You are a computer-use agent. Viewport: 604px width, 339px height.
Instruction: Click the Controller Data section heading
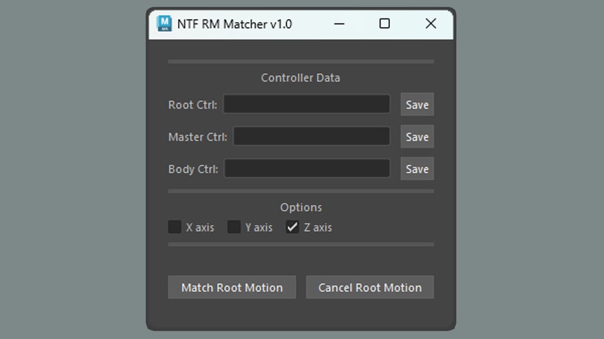click(x=300, y=78)
